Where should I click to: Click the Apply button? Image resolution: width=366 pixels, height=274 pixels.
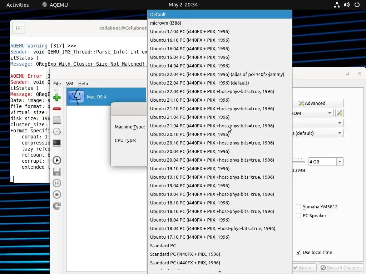pos(304,268)
